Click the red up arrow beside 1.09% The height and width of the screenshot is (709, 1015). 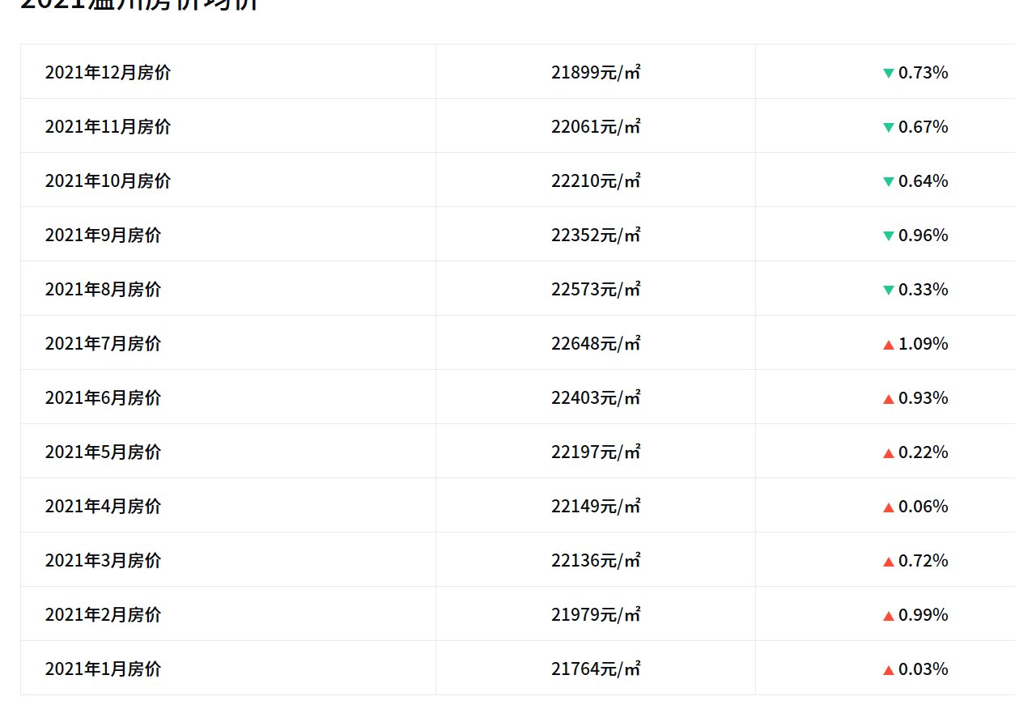[889, 345]
